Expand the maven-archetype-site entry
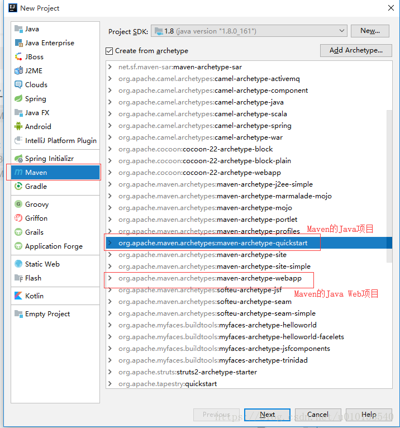400x428 pixels. pos(110,254)
